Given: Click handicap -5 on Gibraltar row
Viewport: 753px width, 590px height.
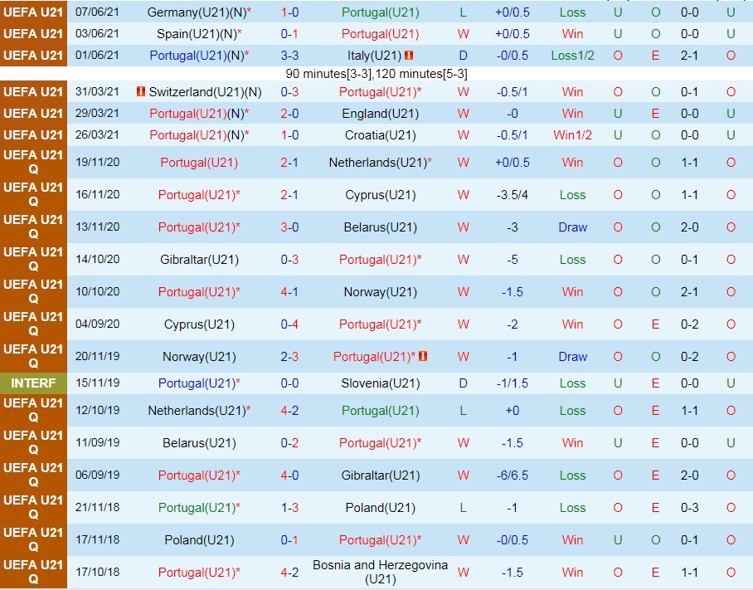Looking at the screenshot, I should [513, 260].
